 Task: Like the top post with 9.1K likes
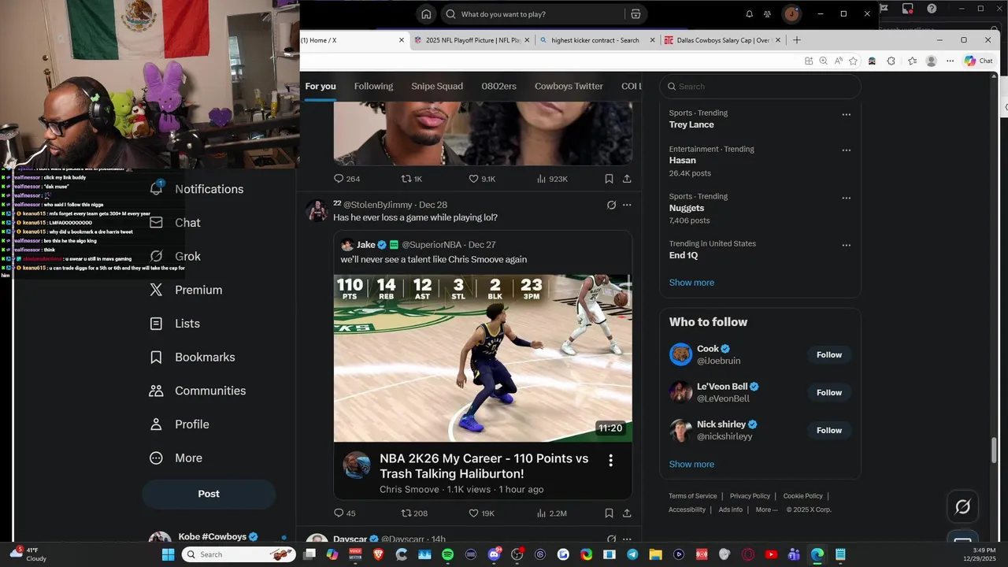pyautogui.click(x=482, y=179)
